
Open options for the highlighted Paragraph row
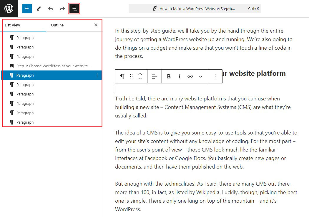coord(97,75)
